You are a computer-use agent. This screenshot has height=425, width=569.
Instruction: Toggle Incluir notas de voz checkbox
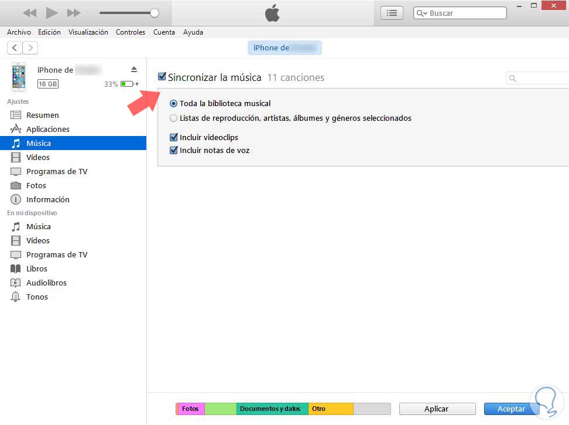click(x=174, y=150)
